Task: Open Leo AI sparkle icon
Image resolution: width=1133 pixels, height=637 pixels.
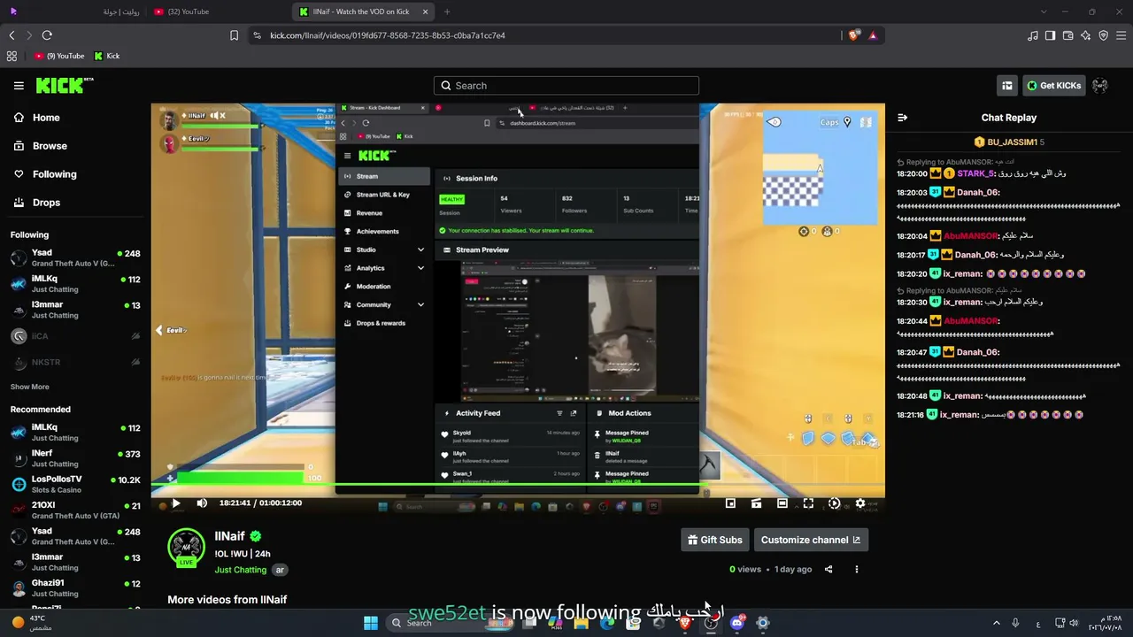Action: 1085,35
